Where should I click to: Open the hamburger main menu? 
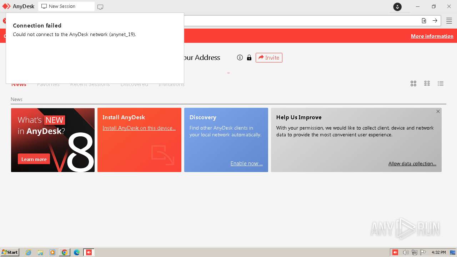pos(449,21)
